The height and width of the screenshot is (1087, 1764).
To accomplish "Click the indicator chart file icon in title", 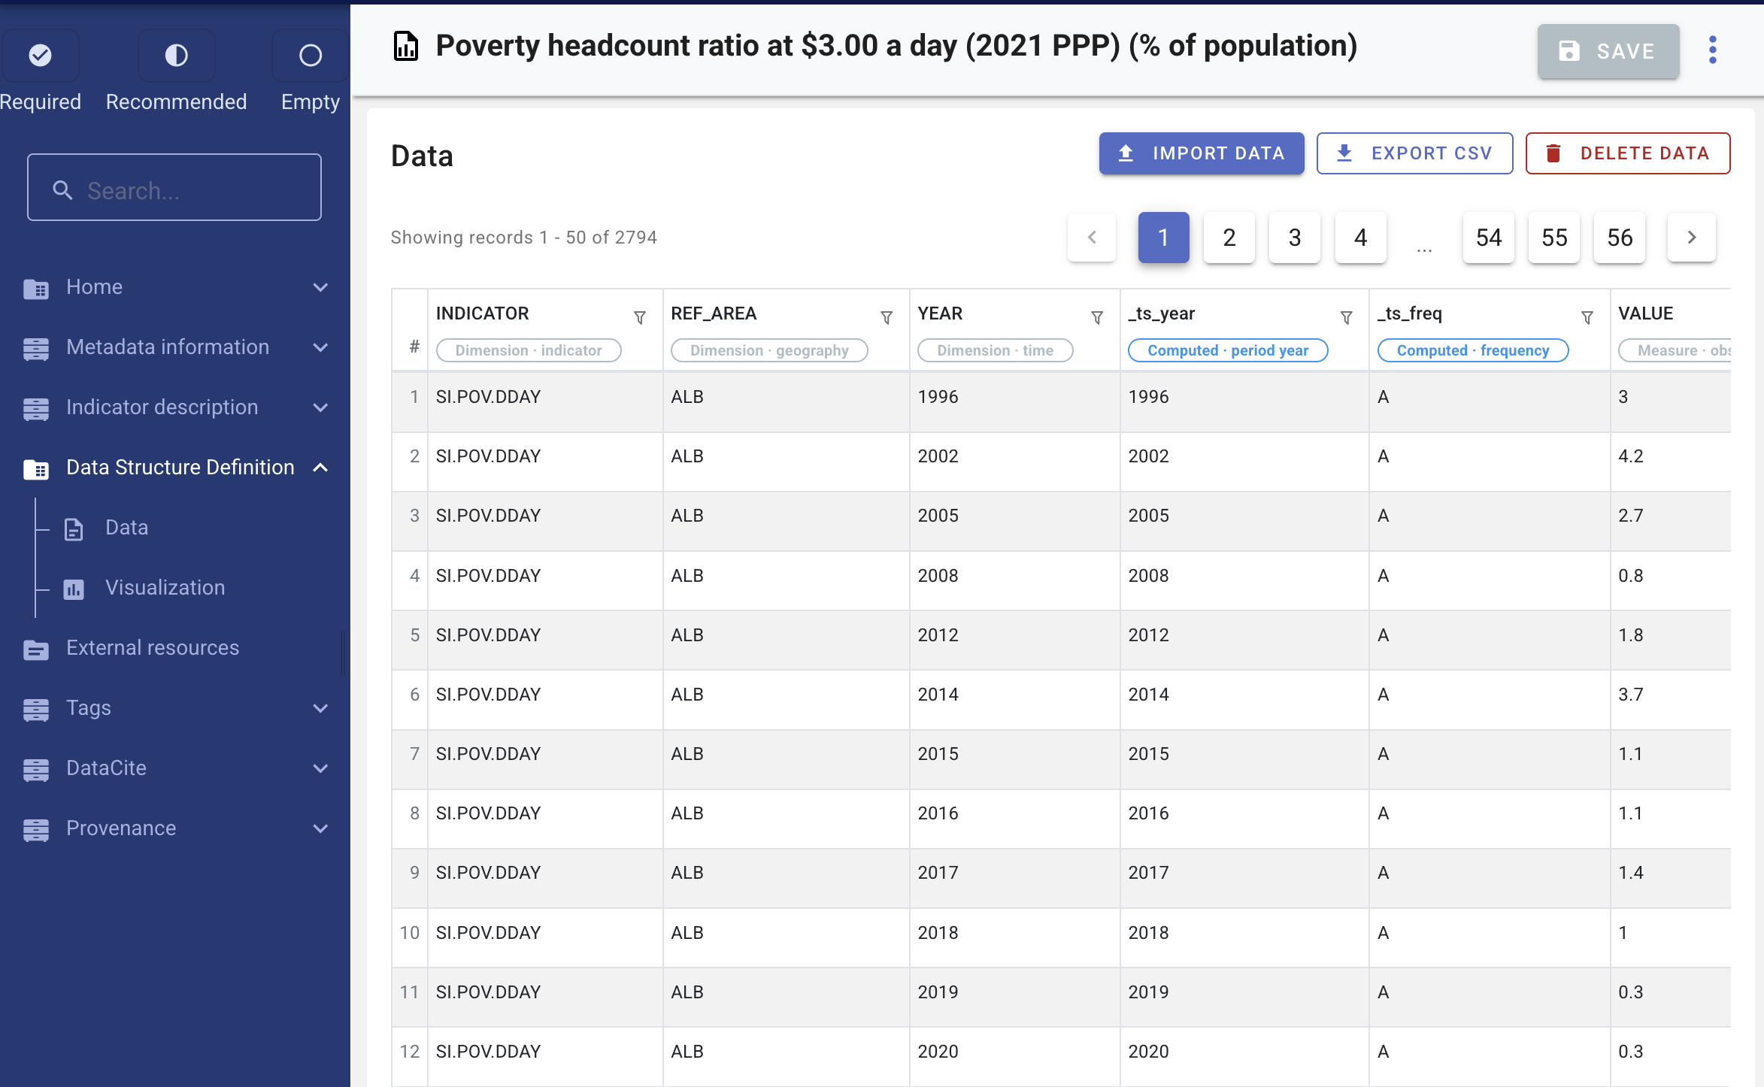I will 406,47.
